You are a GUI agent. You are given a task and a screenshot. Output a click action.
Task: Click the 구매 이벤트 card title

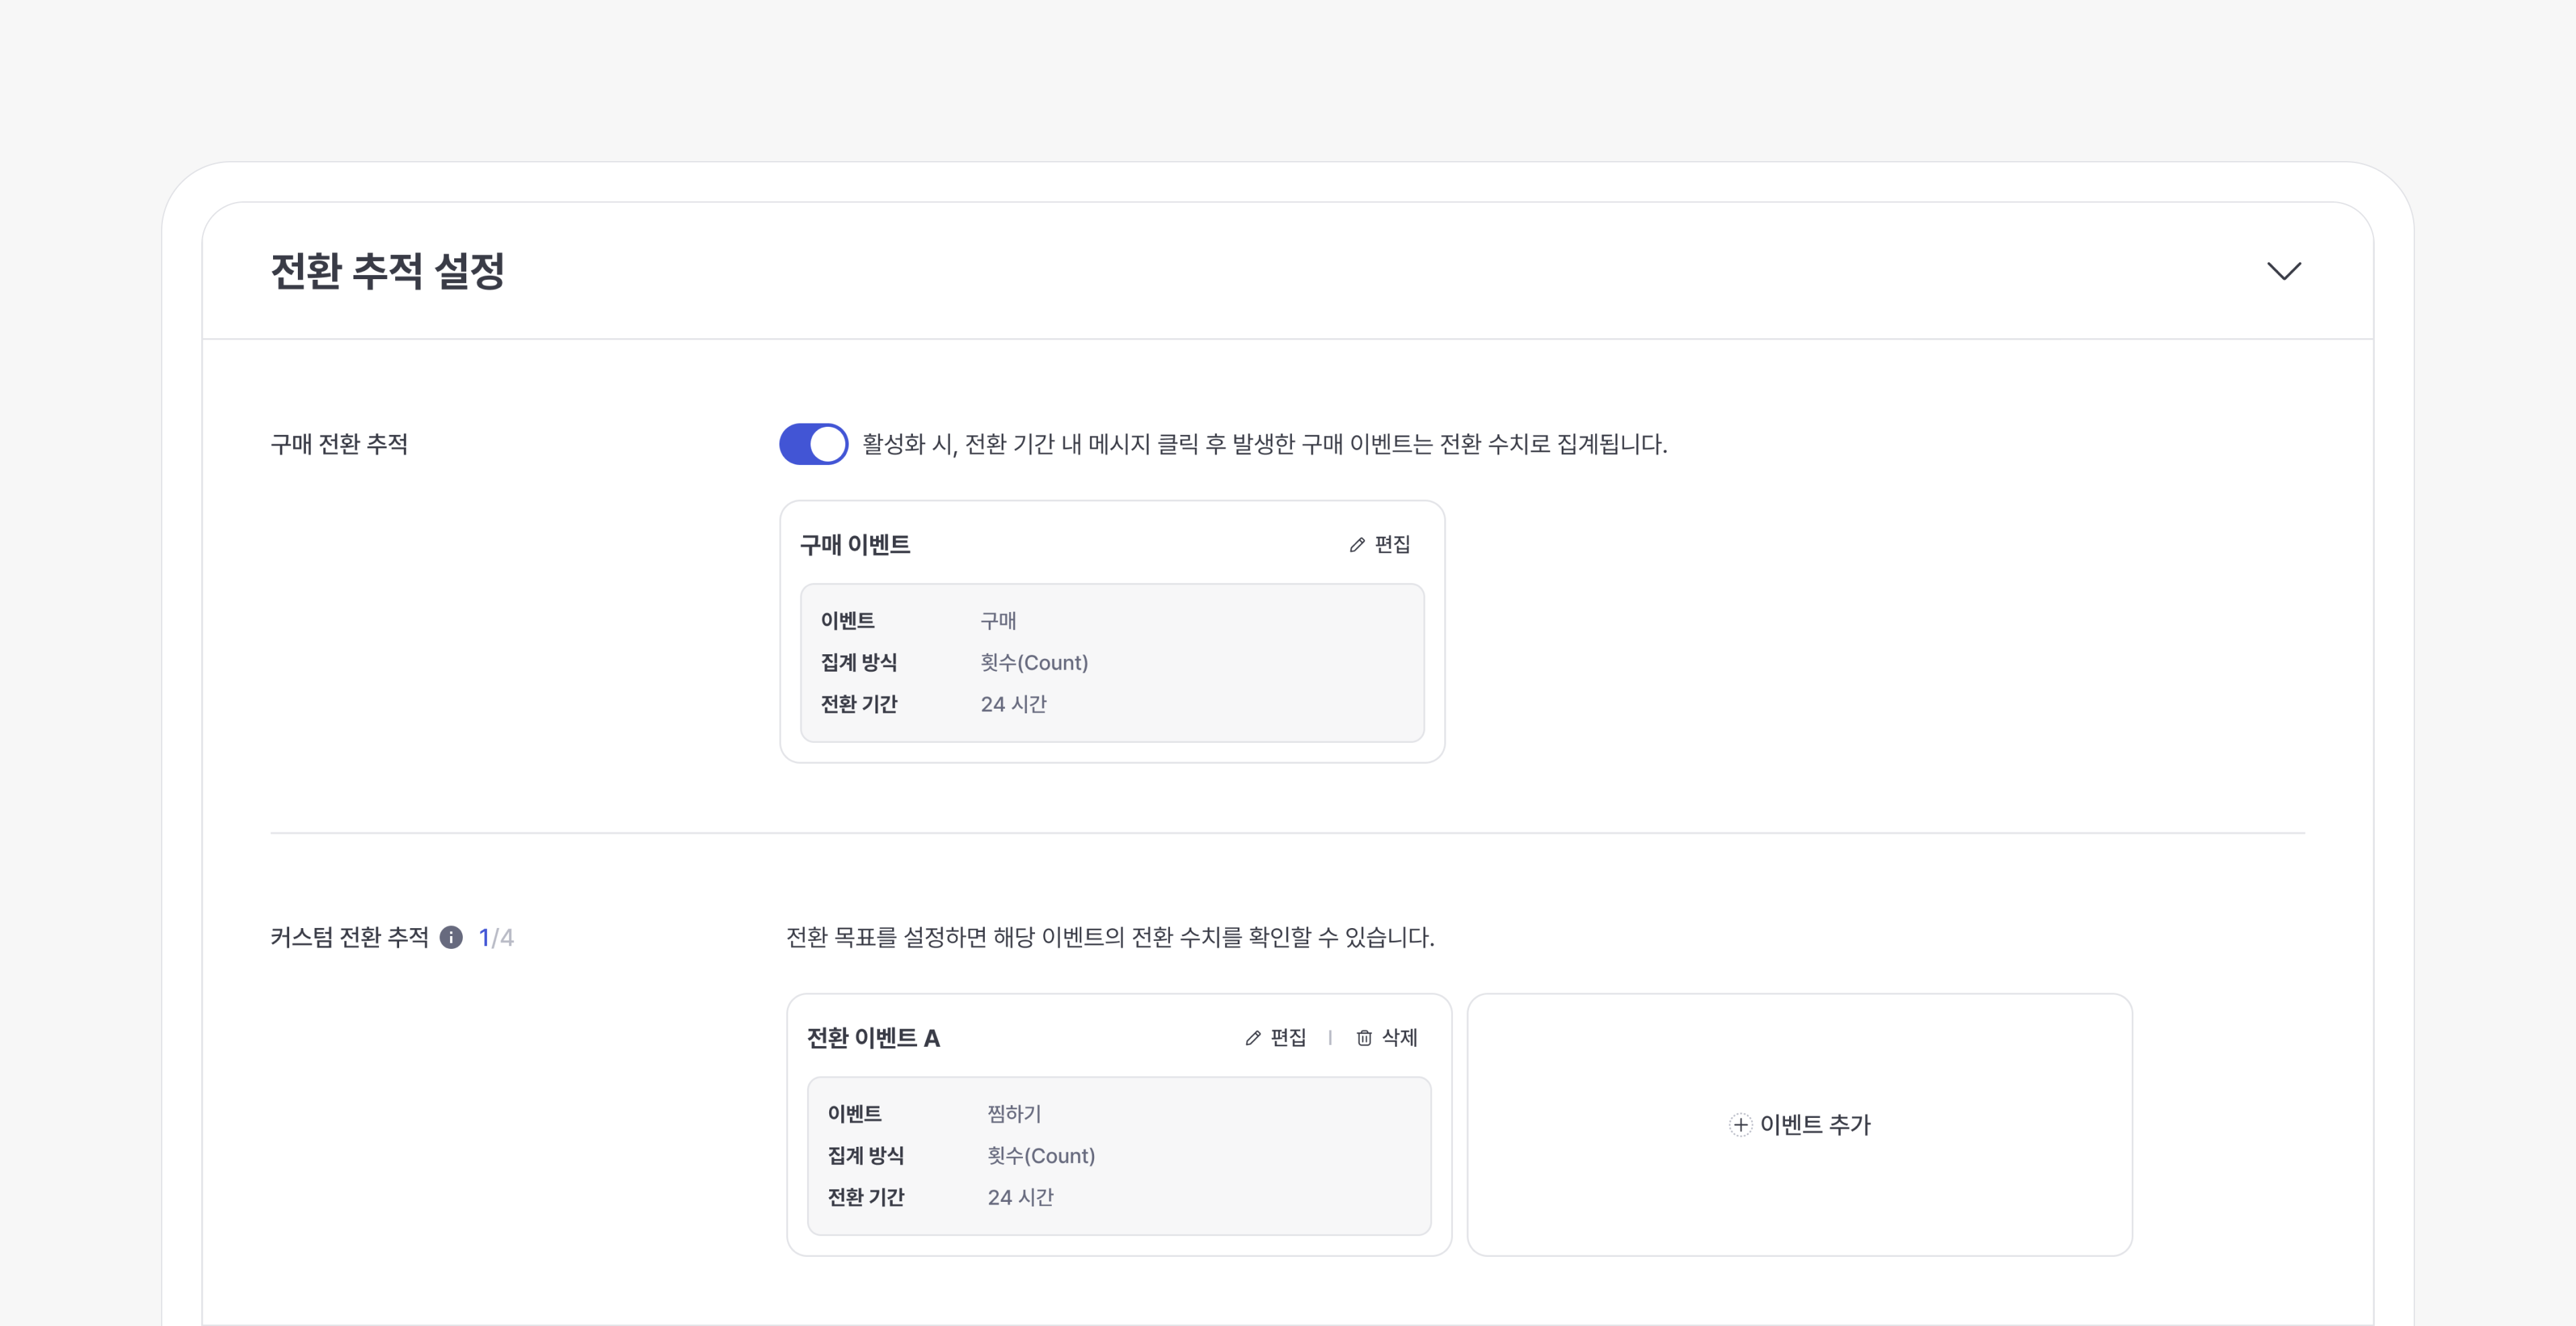[854, 545]
